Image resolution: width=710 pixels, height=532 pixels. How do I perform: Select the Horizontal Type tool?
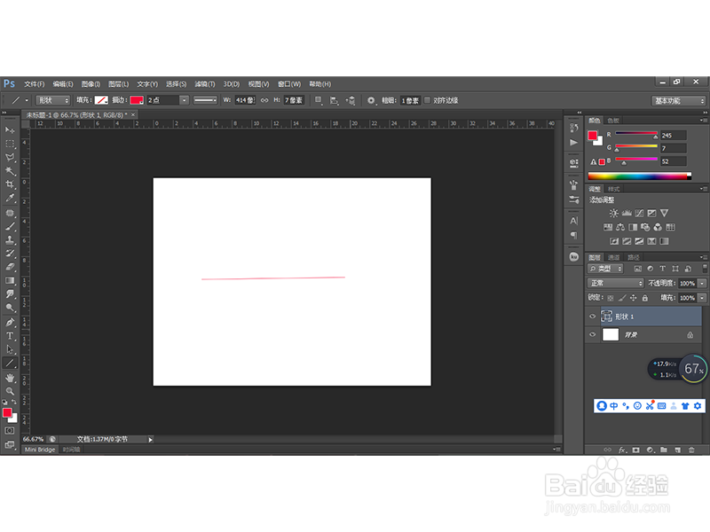(10, 336)
